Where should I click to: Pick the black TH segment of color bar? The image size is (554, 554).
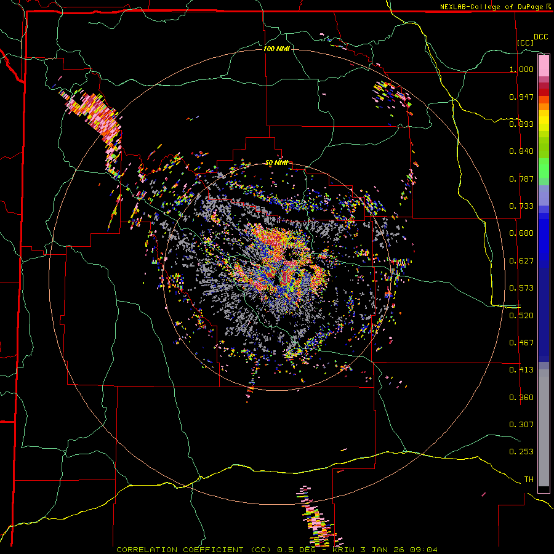click(544, 489)
